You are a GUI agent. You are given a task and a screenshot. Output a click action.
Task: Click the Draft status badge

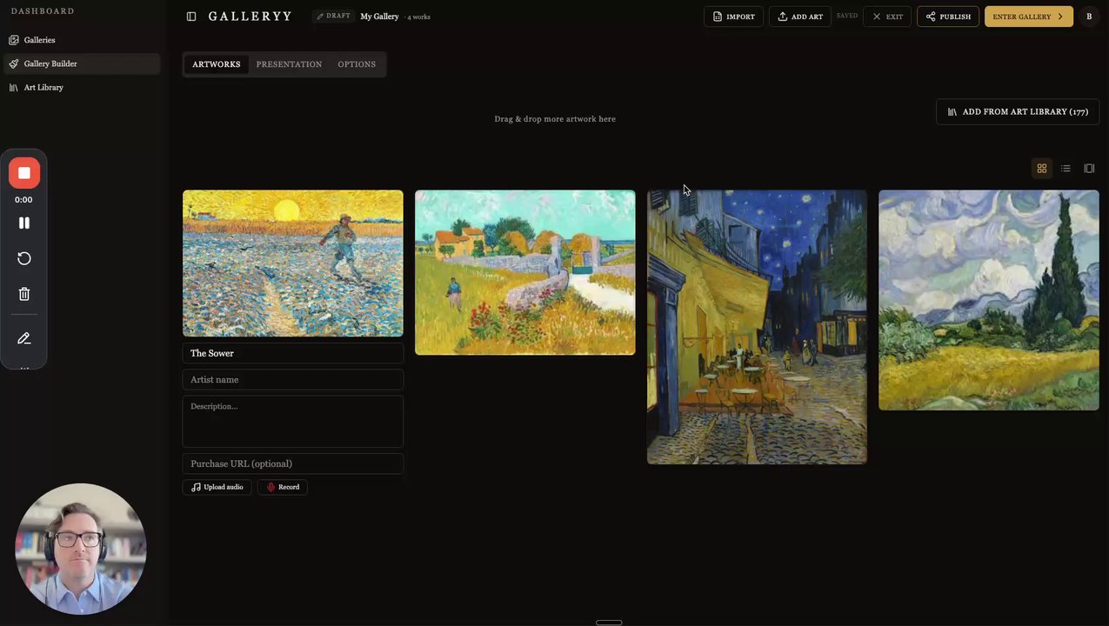tap(334, 17)
